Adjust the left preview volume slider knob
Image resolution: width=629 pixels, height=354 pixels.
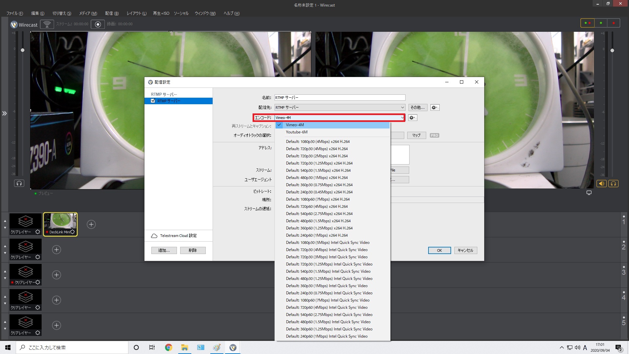(22, 50)
